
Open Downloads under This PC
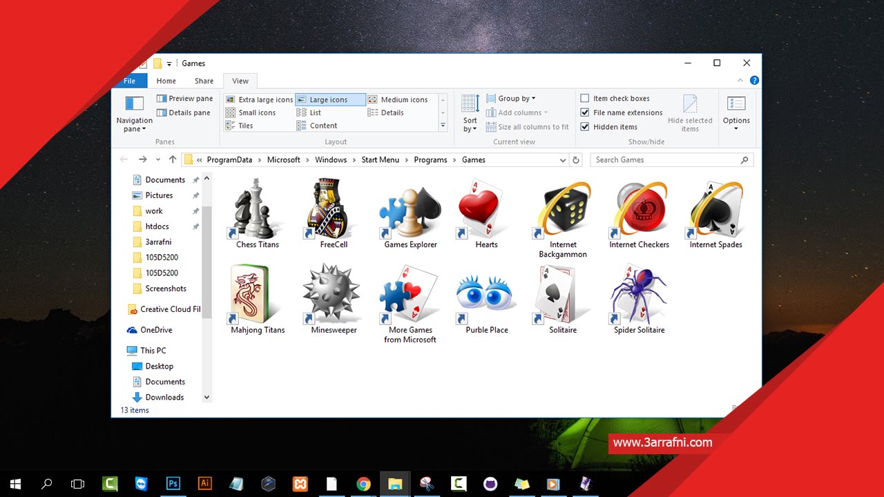(164, 397)
